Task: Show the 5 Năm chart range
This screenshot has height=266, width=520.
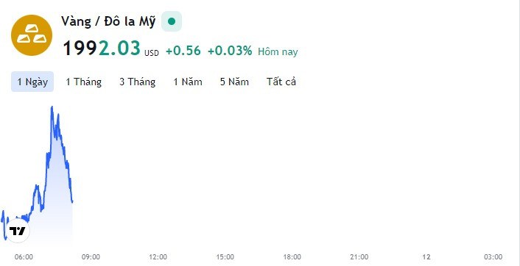Action: (x=234, y=82)
